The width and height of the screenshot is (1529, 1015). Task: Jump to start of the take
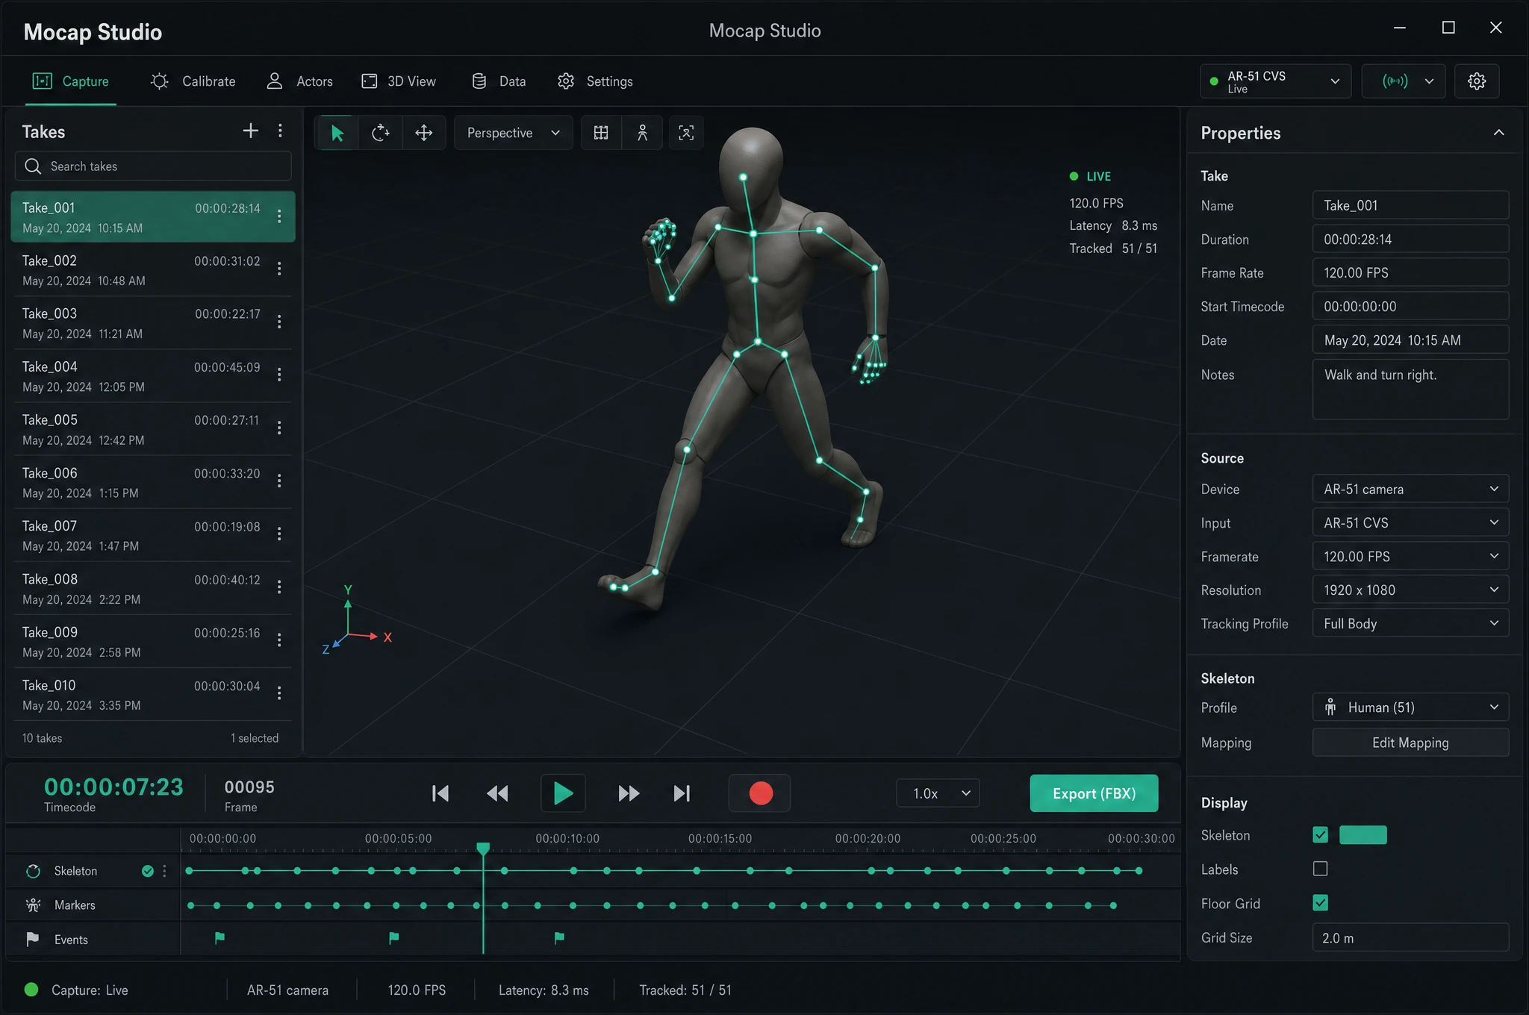(x=440, y=793)
